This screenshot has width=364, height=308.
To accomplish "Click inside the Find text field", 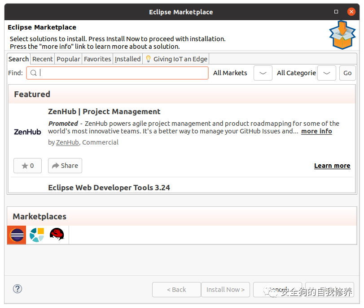I will click(x=117, y=73).
